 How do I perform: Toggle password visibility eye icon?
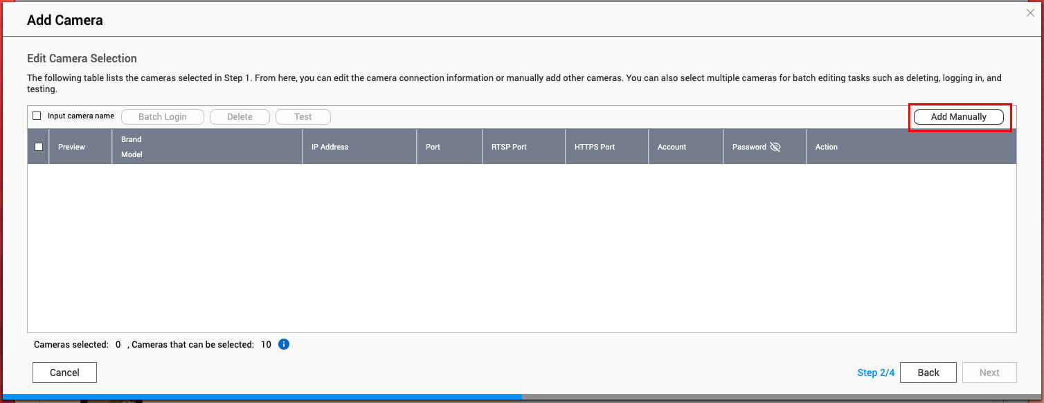point(775,147)
